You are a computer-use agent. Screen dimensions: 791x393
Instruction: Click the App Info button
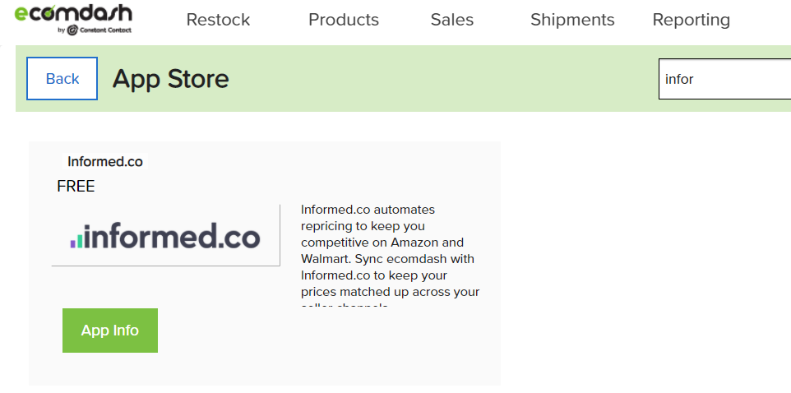110,331
